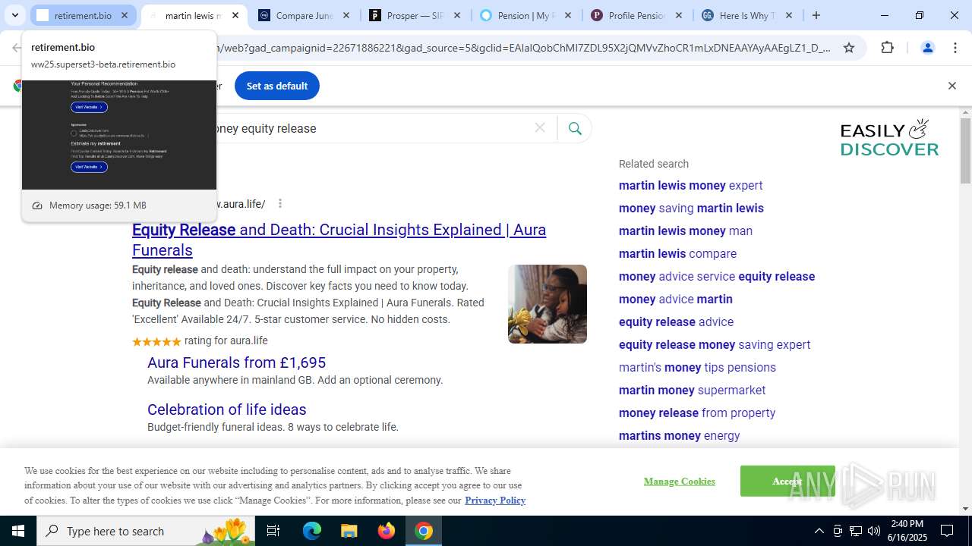Search martin money supermarket
The image size is (972, 546).
692,390
